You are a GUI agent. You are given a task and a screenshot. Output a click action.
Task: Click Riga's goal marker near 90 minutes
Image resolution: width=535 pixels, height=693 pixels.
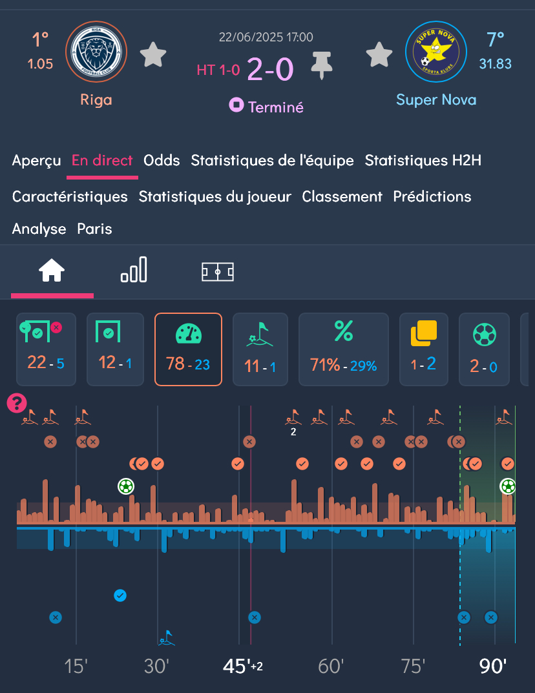coord(508,486)
